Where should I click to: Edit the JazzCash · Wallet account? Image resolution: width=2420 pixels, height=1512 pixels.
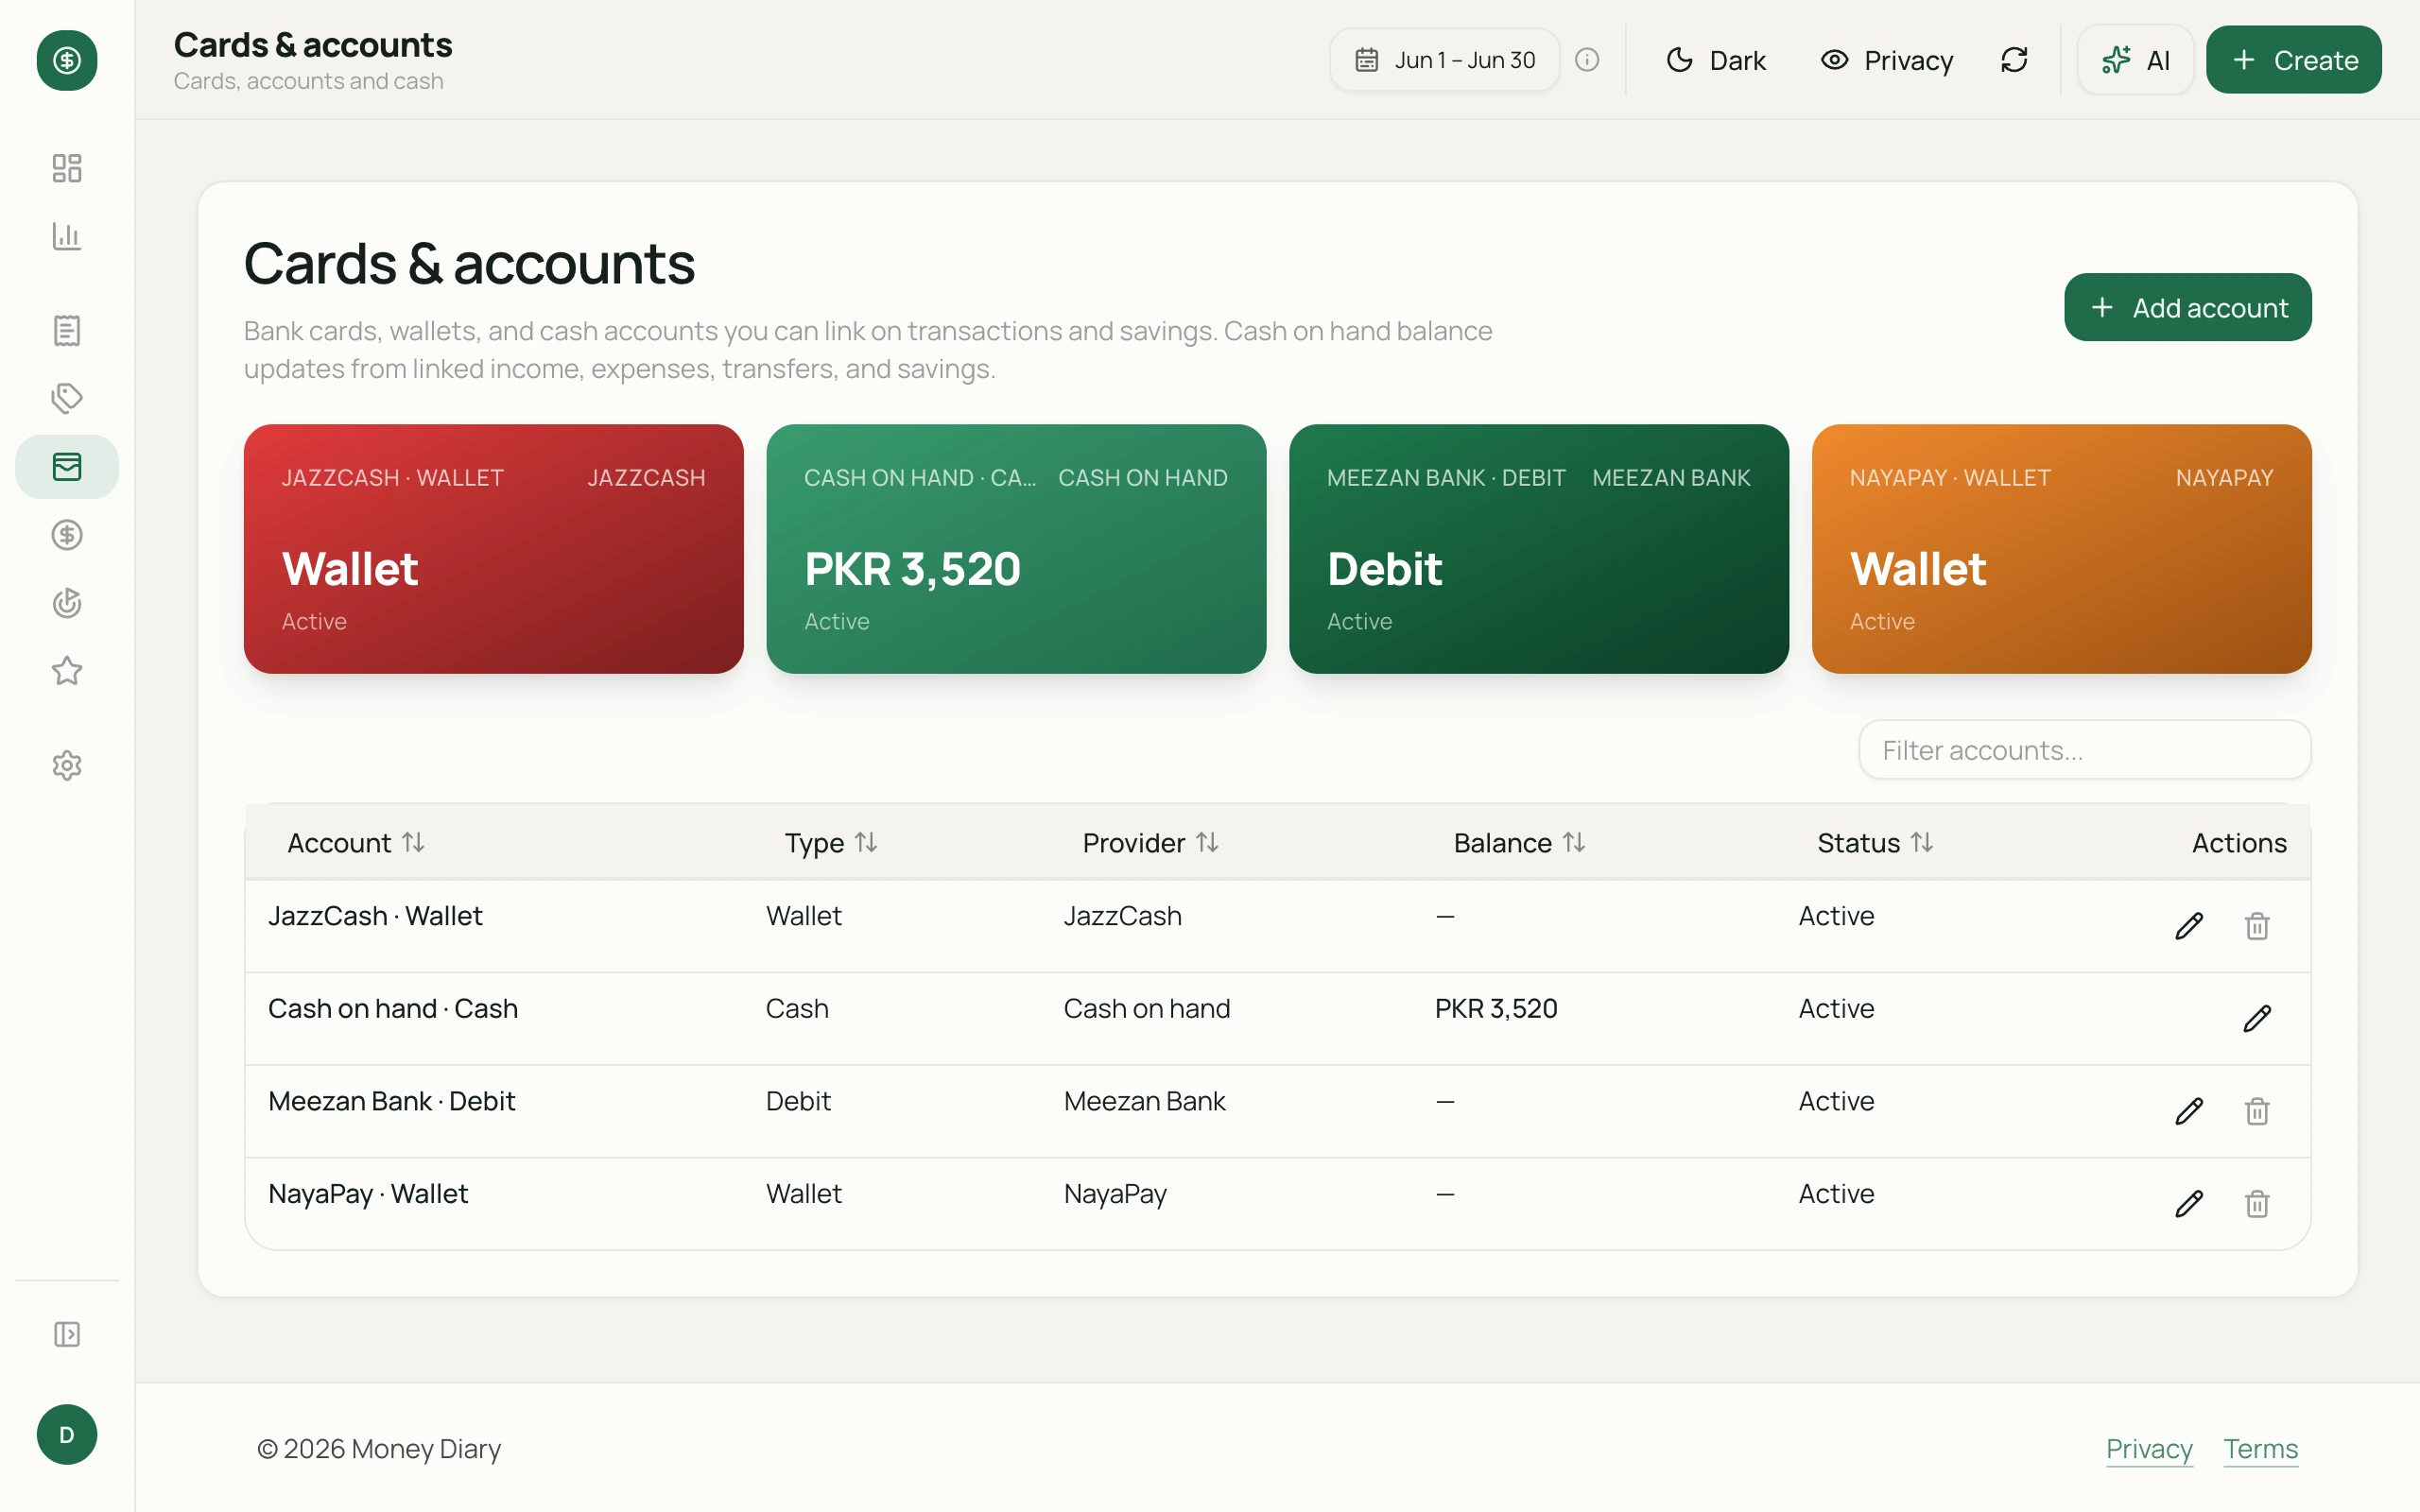pyautogui.click(x=2189, y=926)
